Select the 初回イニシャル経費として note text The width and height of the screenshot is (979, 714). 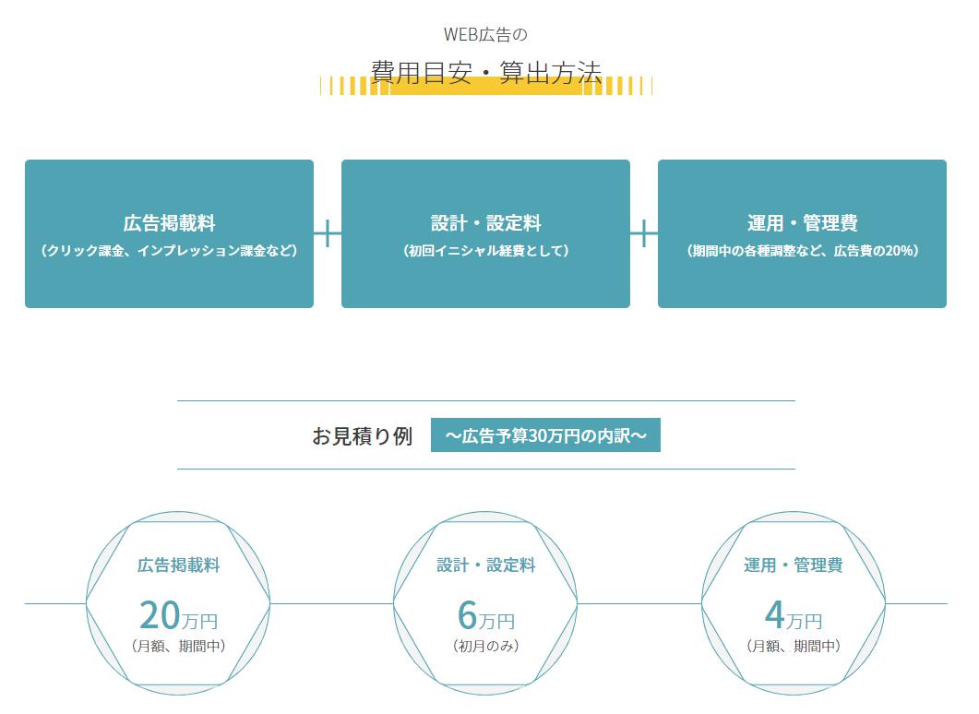(485, 251)
